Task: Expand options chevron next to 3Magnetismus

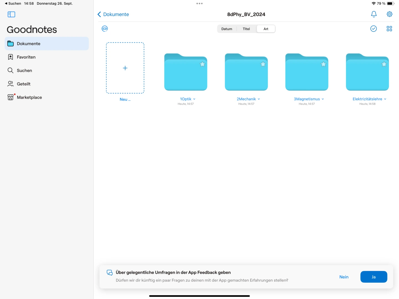Action: [323, 99]
